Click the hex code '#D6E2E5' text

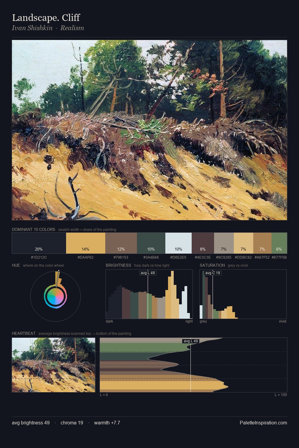[178, 257]
